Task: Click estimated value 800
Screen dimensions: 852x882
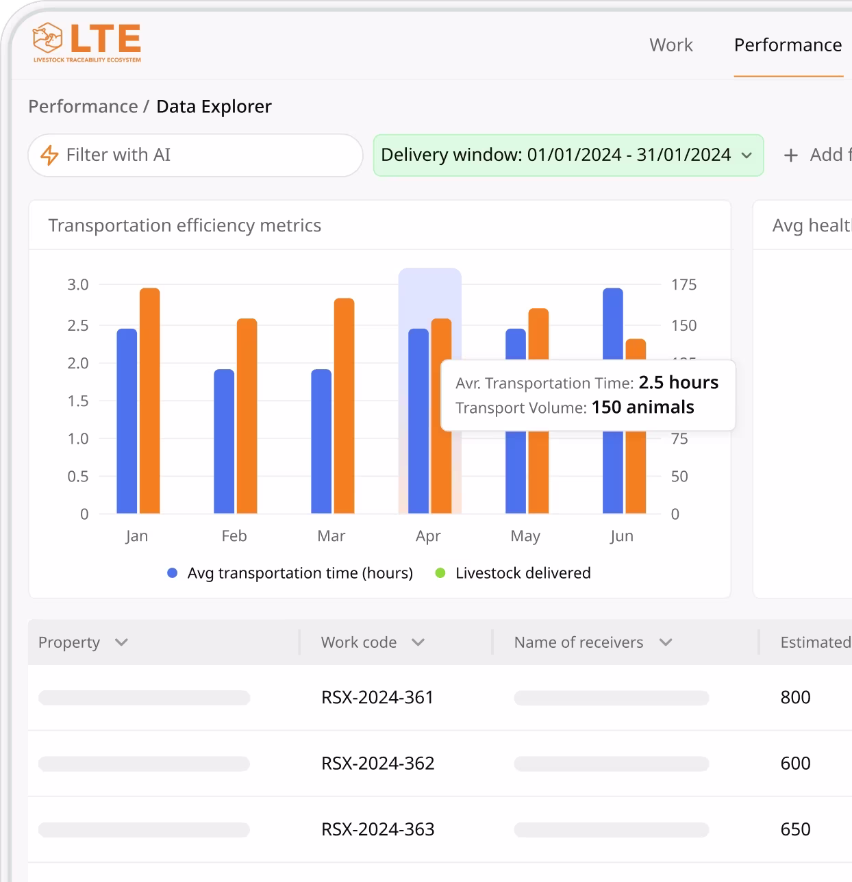Action: (795, 697)
